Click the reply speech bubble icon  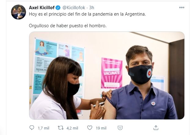point(32,128)
